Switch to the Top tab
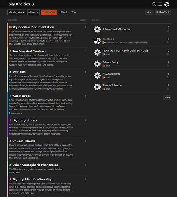The width and height of the screenshot is (177, 197). click(73, 12)
